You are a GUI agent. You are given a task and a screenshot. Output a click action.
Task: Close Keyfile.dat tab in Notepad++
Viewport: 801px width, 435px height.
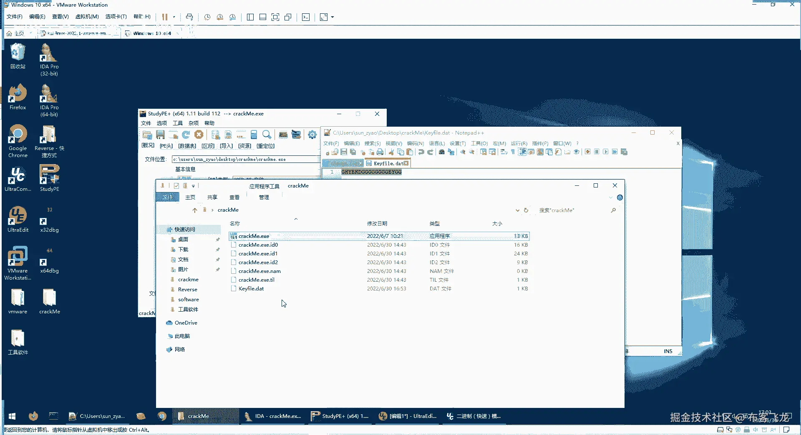406,163
